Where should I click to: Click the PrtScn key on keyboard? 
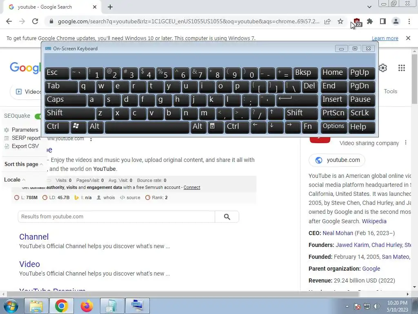coord(334,114)
